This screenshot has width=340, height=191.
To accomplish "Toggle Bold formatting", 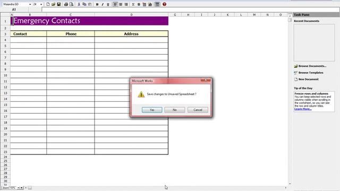I will coord(97,4).
